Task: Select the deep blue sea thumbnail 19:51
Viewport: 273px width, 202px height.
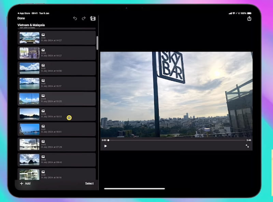Action: [x=29, y=129]
